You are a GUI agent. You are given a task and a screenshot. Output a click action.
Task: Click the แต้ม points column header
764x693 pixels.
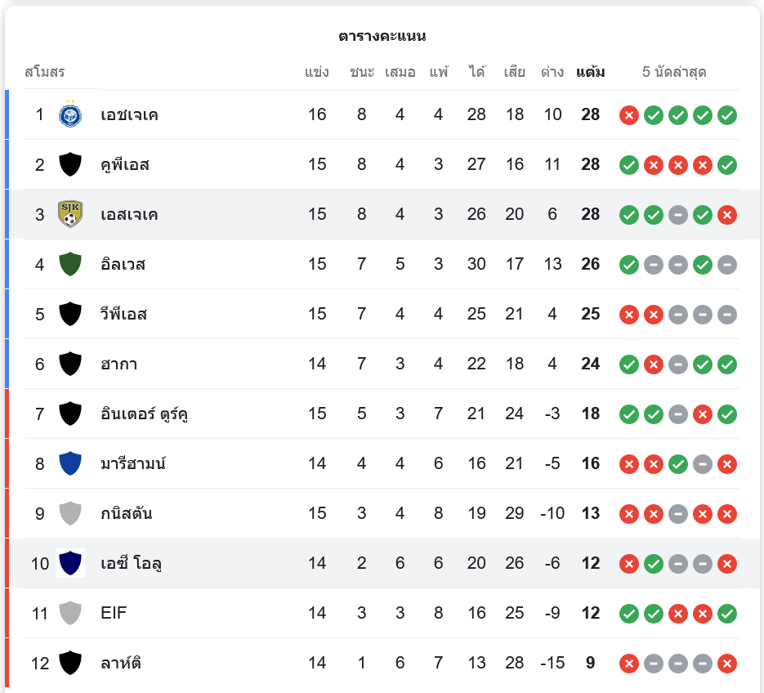point(590,72)
